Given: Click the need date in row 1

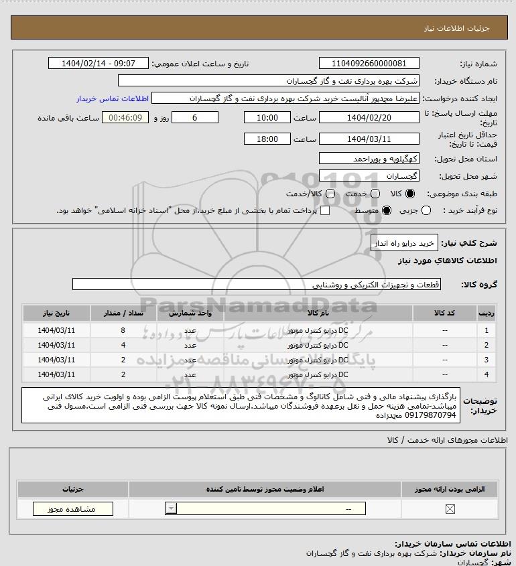Looking at the screenshot, I should tap(56, 330).
